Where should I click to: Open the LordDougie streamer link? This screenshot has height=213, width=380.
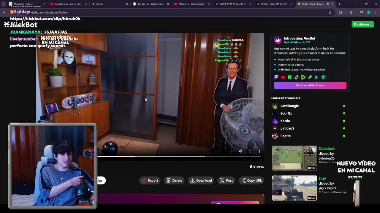point(289,106)
